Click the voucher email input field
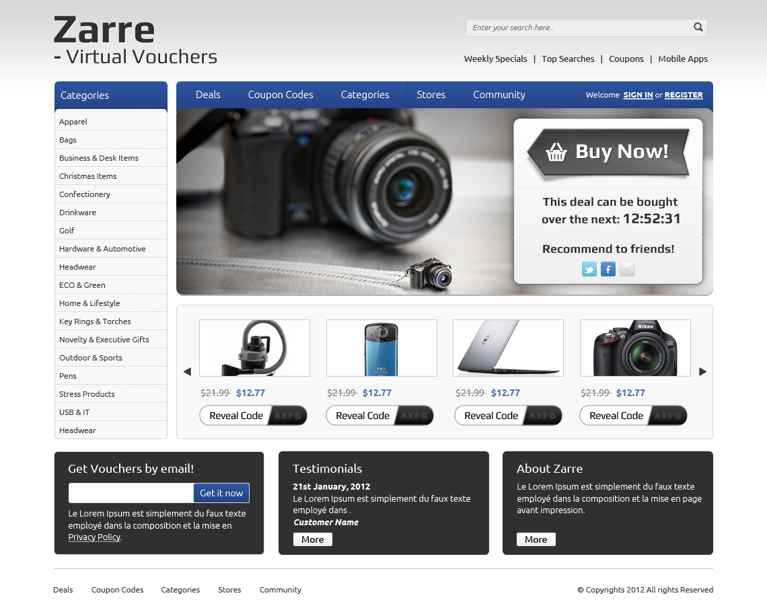This screenshot has width=767, height=612. point(131,493)
